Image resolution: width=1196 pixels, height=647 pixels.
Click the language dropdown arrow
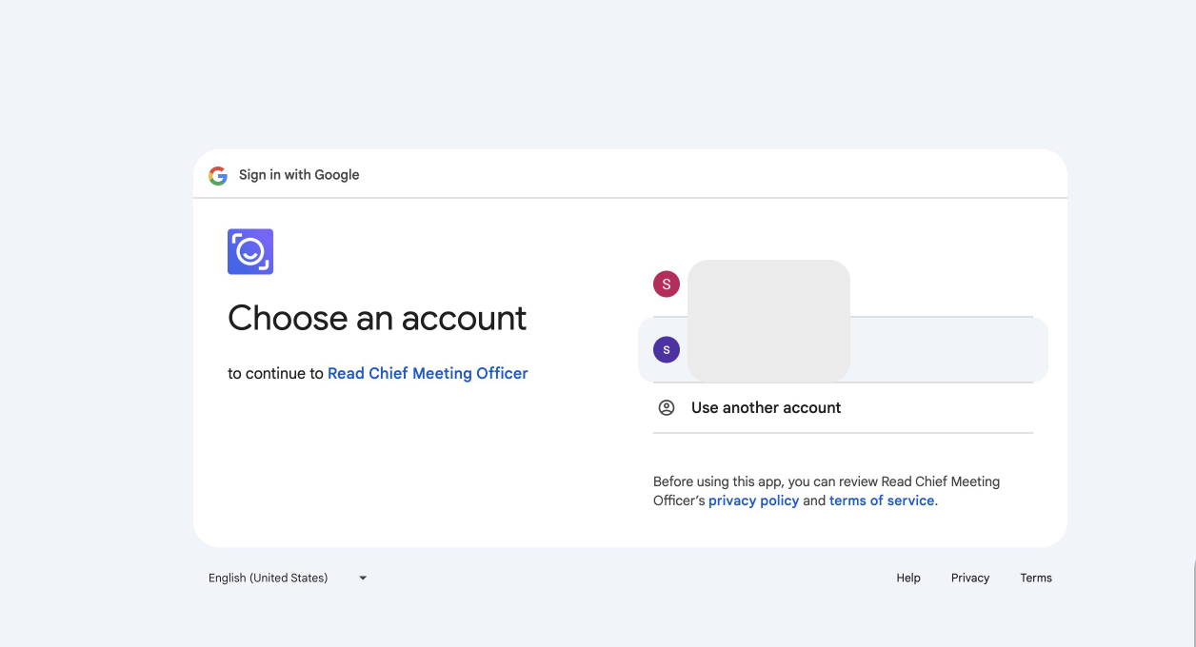363,578
